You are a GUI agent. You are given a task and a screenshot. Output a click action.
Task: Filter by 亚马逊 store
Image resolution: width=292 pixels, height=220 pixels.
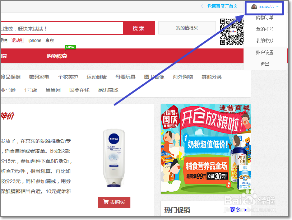pyautogui.click(x=8, y=90)
